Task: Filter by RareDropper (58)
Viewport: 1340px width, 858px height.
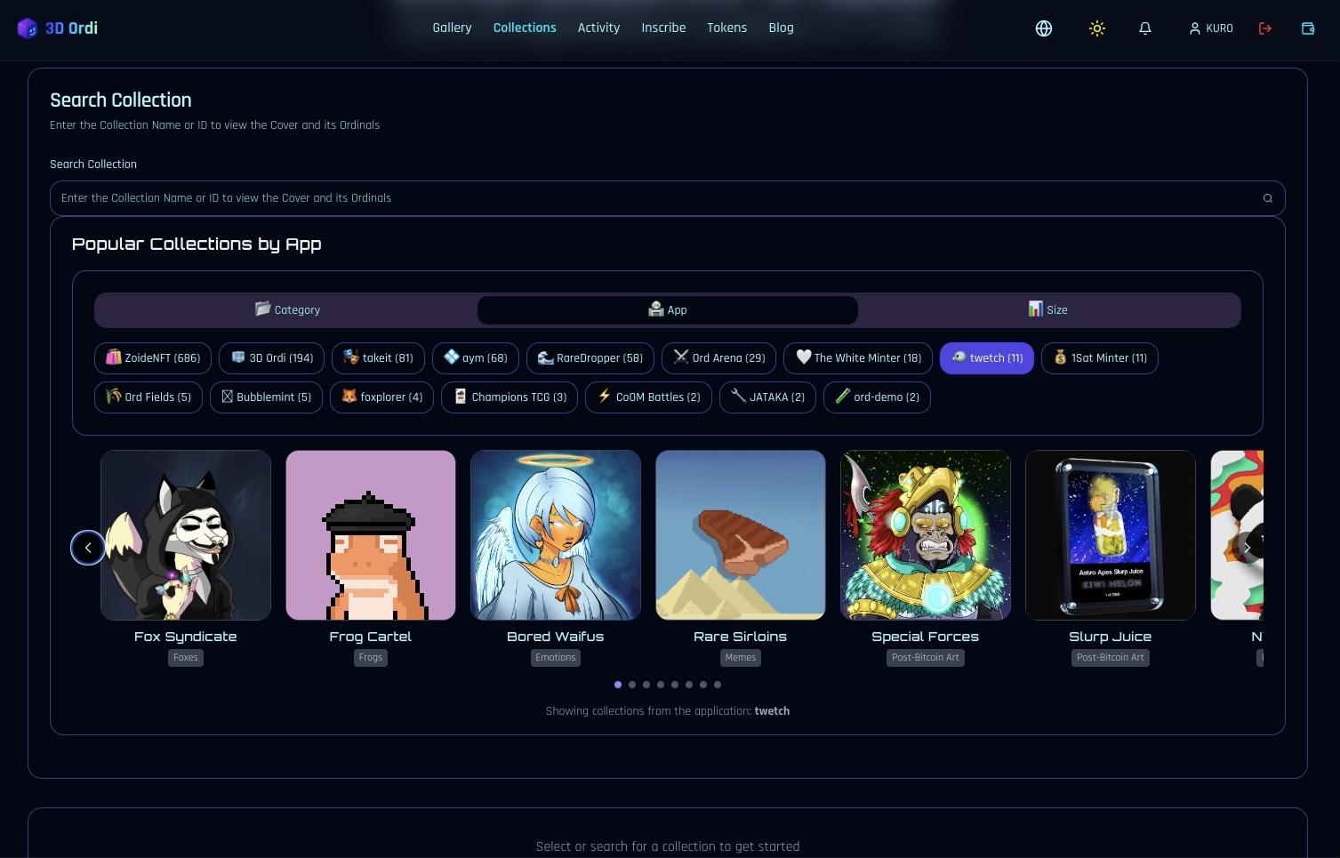Action: click(590, 358)
